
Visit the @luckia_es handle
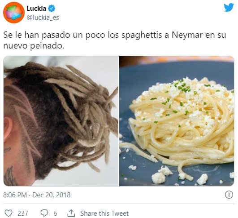point(43,18)
